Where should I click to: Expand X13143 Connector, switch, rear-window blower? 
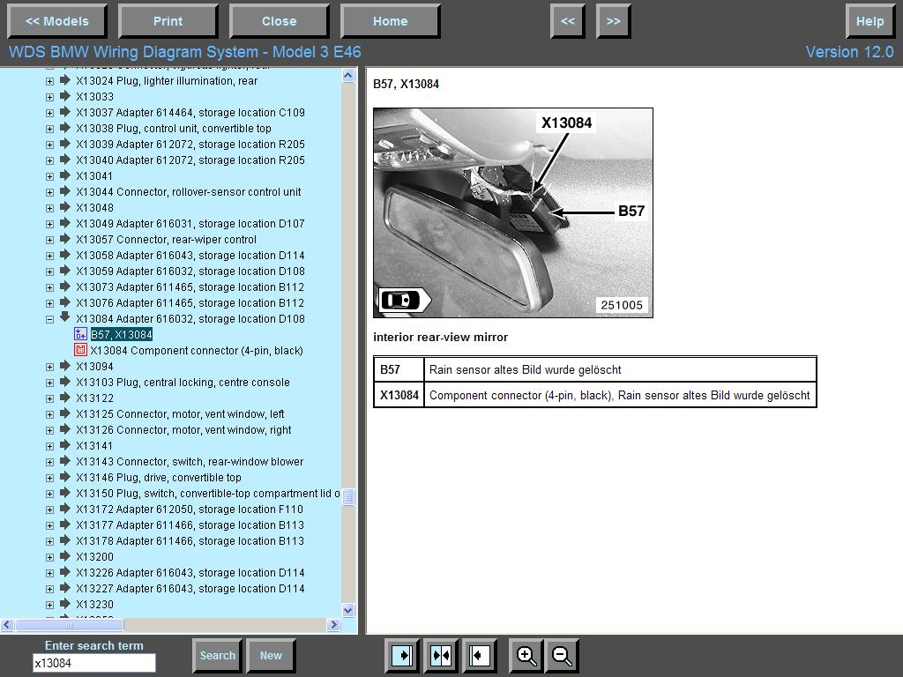point(49,462)
